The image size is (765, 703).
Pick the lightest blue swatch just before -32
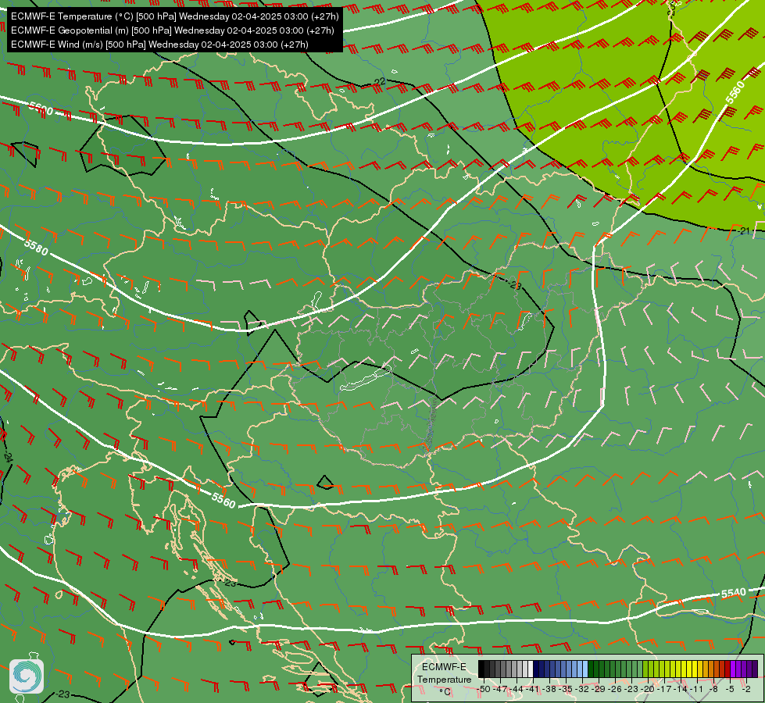(x=585, y=669)
